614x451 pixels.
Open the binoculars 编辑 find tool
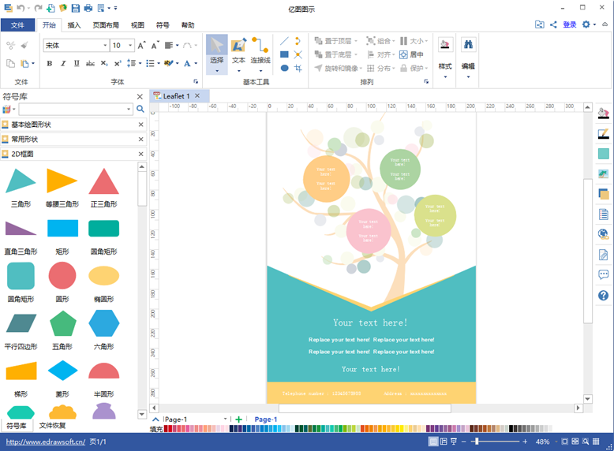click(x=468, y=50)
